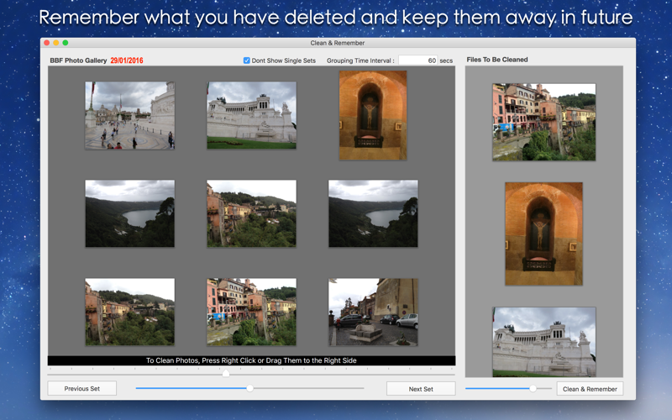
Task: Select the crucifix niche photo in gallery
Action: [x=373, y=116]
